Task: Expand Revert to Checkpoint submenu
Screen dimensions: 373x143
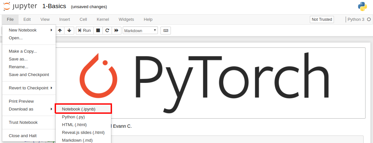Action: 29,88
